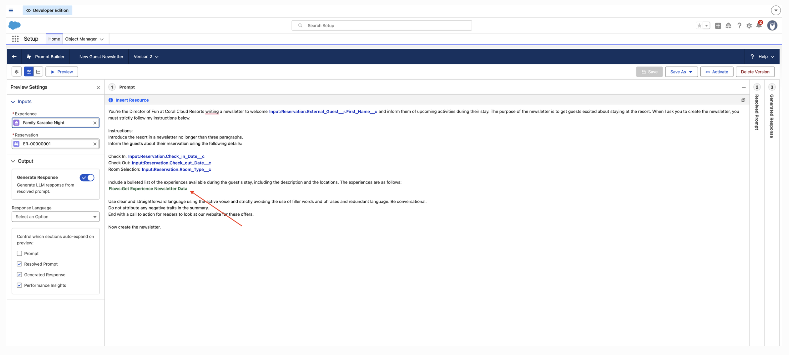
Task: Click the Developer Edition label
Action: click(x=47, y=10)
